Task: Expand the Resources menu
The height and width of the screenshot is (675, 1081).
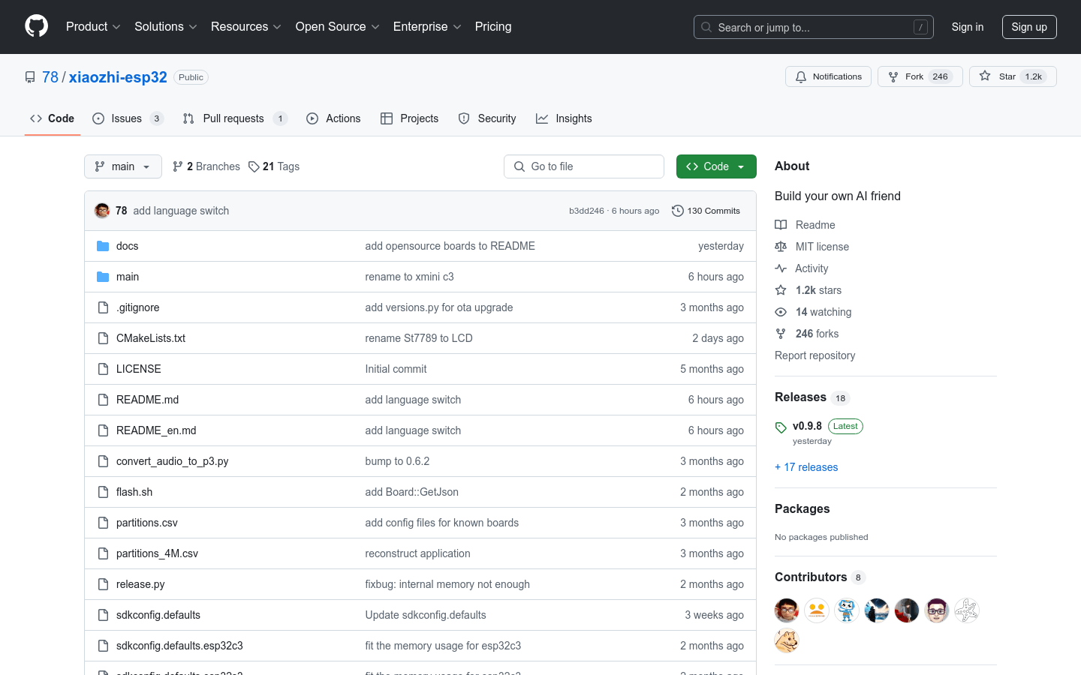Action: [246, 26]
